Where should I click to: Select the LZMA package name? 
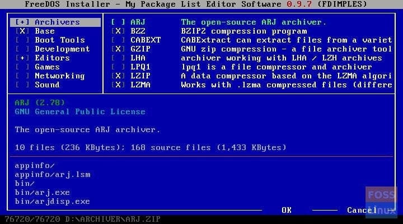(x=140, y=85)
